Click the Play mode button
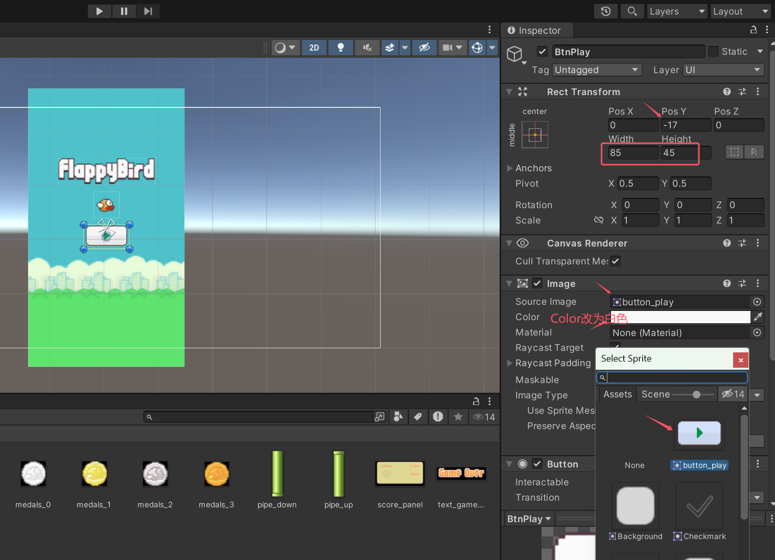The height and width of the screenshot is (560, 775). coord(99,11)
